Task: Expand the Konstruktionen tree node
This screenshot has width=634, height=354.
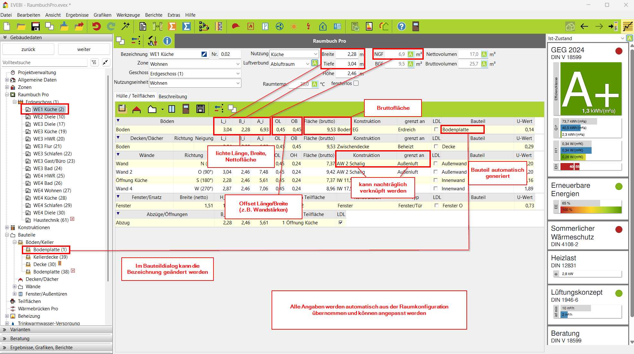Action: click(7, 228)
